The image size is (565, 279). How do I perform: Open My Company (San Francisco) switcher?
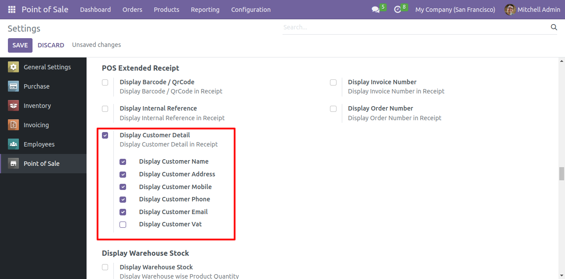[455, 10]
